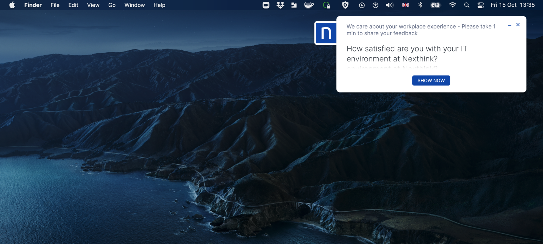Open the Zoom menu bar icon
543x244 pixels.
click(266, 5)
